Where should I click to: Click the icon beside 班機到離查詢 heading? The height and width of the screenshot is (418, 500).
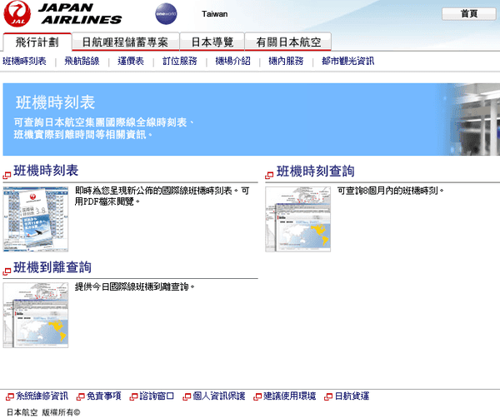(7, 271)
